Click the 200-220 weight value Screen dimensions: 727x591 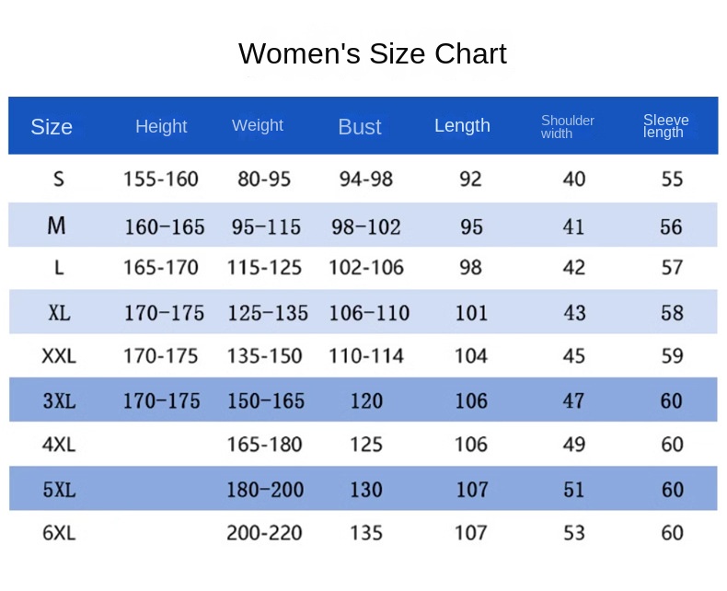pos(264,532)
